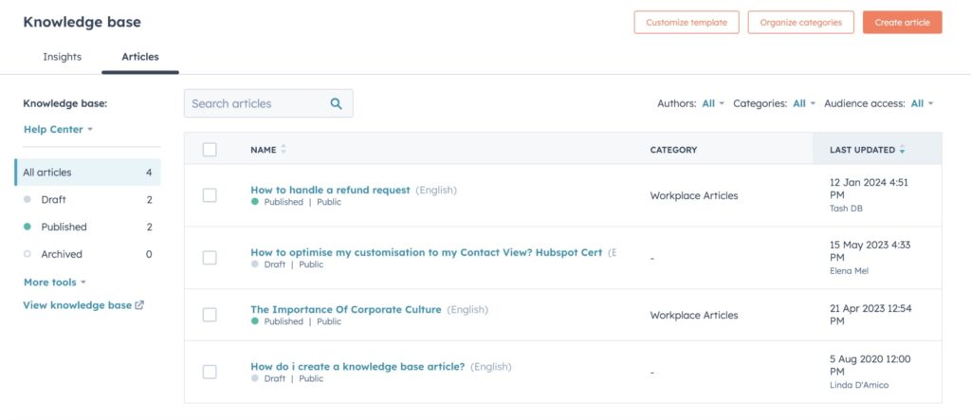
Task: Open the Audience access filter dropdown
Action: coord(922,103)
